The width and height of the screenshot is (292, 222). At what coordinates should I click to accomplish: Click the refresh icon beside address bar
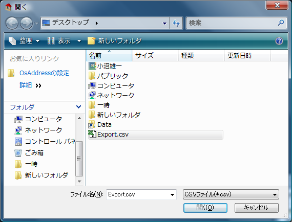pyautogui.click(x=176, y=23)
